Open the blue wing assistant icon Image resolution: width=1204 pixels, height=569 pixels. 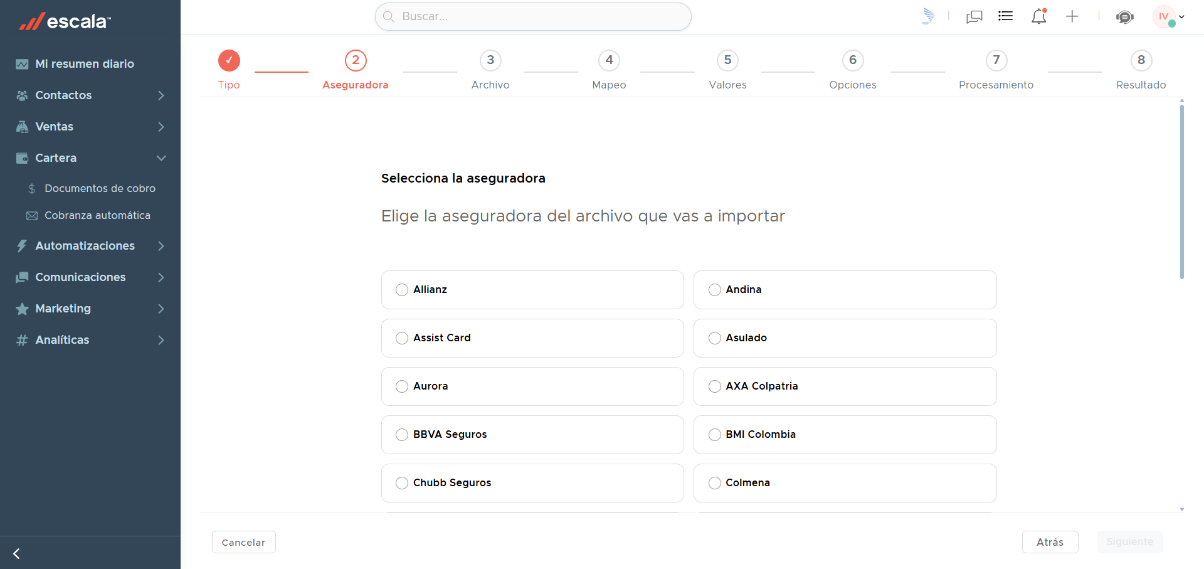pos(928,16)
